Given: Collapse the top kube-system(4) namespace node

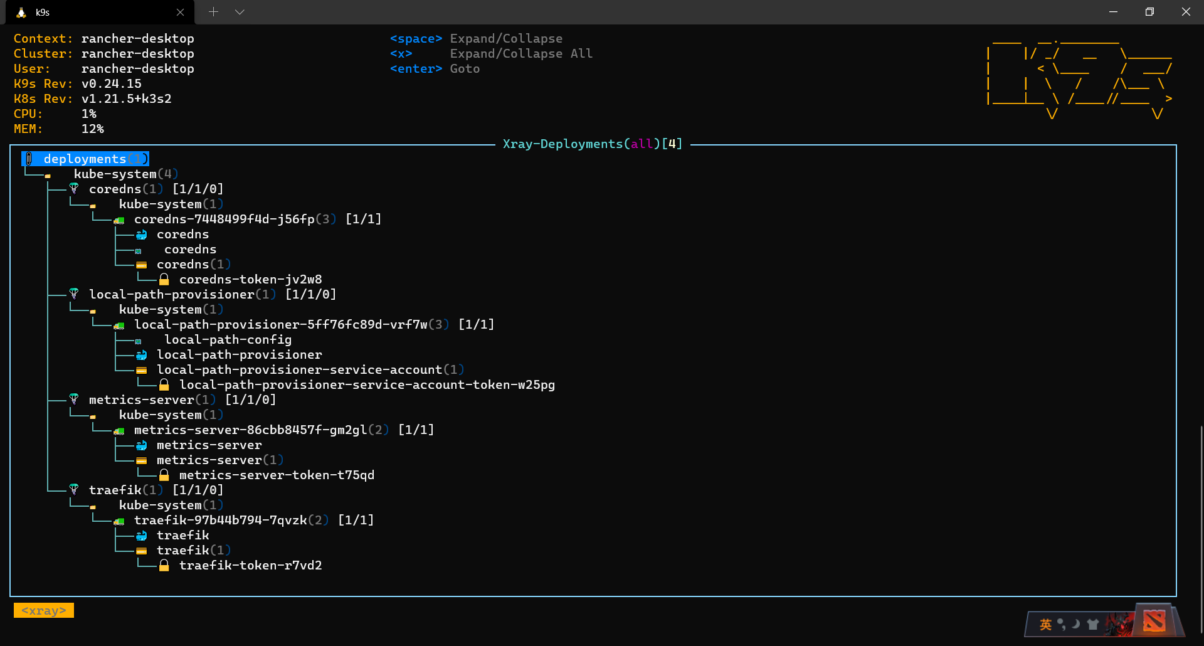Looking at the screenshot, I should [x=126, y=174].
